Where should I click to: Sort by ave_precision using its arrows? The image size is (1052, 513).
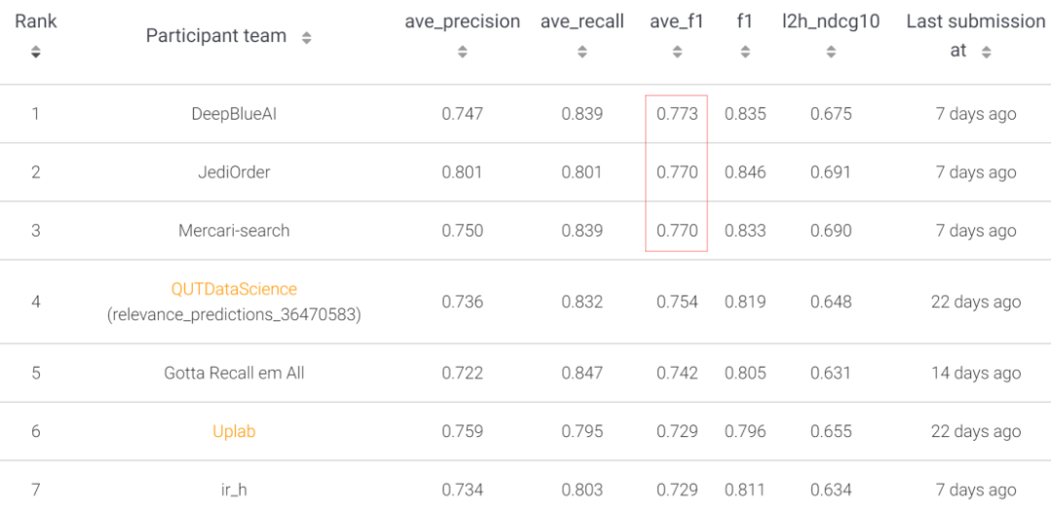463,53
